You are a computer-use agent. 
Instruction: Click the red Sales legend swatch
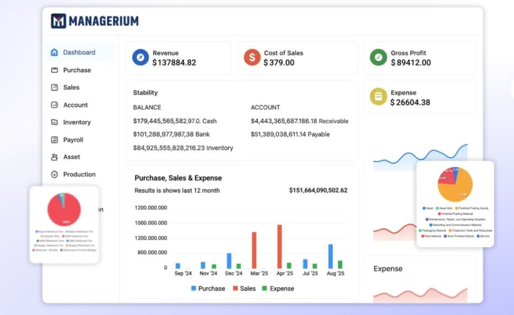point(235,288)
